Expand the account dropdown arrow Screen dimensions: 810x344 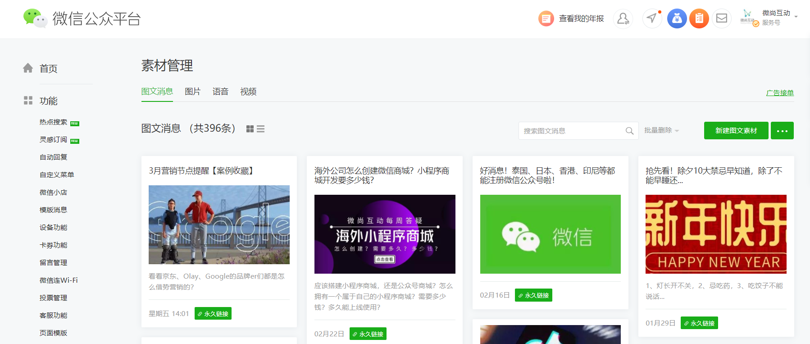coord(796,17)
